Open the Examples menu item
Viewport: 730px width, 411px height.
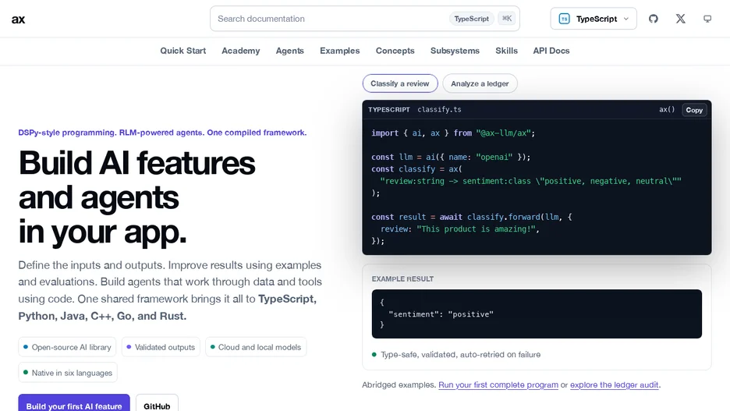(340, 51)
